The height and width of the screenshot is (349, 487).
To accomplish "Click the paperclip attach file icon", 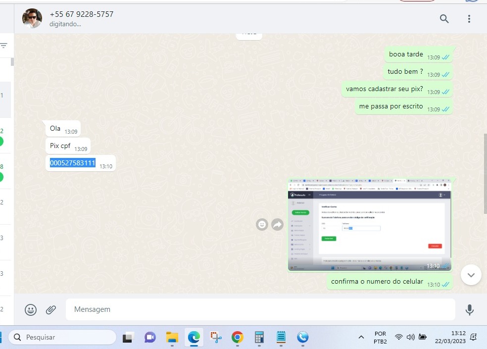I will [51, 309].
